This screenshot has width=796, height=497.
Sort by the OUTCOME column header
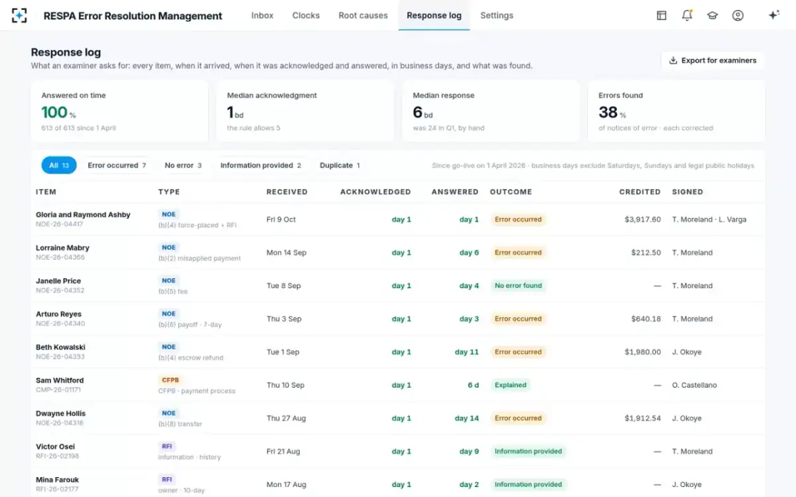click(x=511, y=192)
